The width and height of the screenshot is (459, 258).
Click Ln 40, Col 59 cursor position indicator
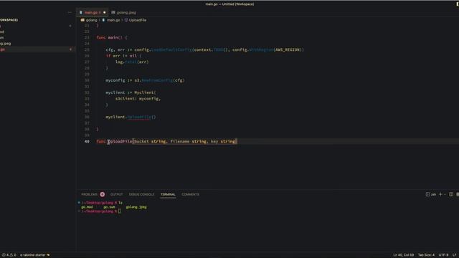[403, 255]
